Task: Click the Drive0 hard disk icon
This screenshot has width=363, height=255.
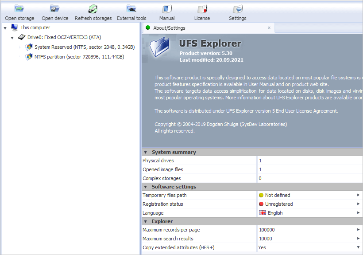Action: click(22, 37)
